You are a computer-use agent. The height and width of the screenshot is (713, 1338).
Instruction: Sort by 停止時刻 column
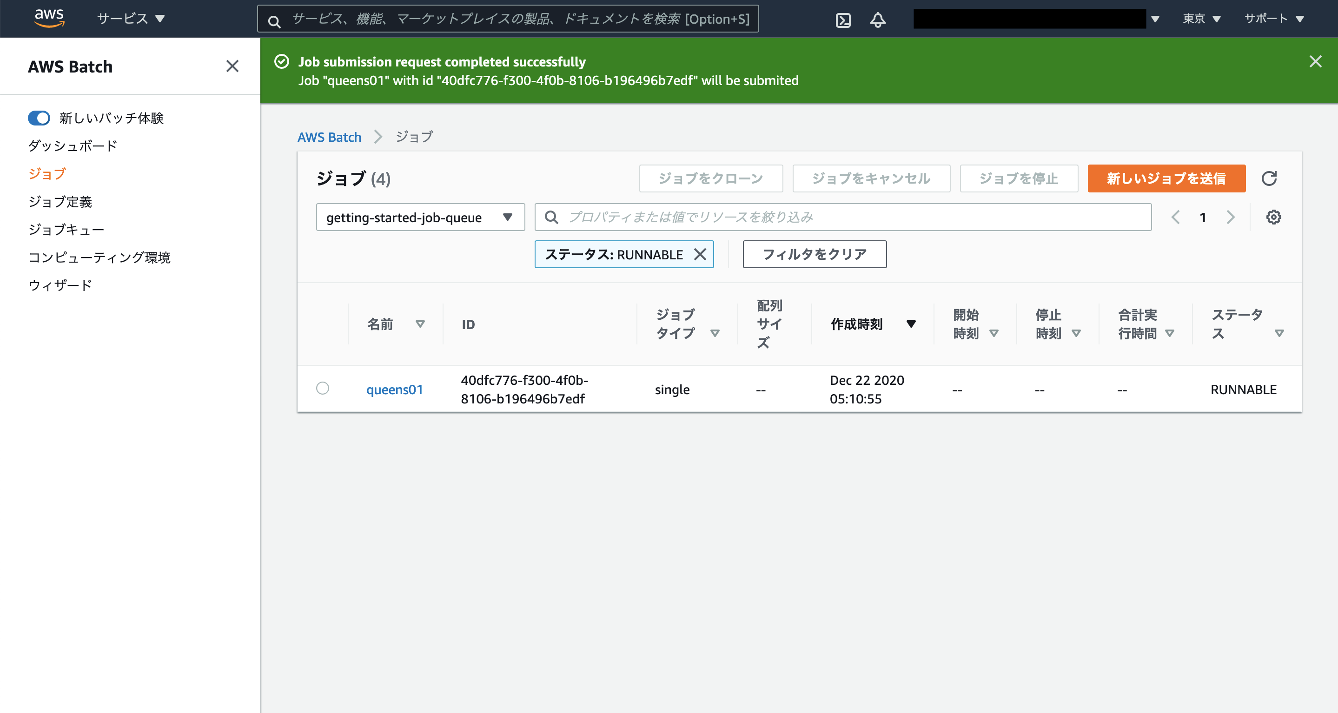tap(1076, 333)
